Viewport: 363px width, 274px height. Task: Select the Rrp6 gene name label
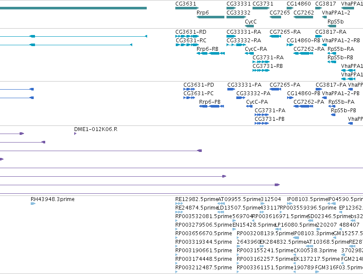point(203,13)
